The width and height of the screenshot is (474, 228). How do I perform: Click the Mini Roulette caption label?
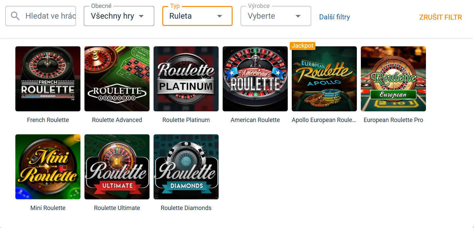48,208
